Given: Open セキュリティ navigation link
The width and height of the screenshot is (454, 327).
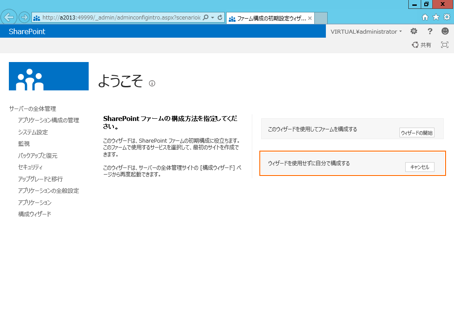Looking at the screenshot, I should (x=30, y=167).
